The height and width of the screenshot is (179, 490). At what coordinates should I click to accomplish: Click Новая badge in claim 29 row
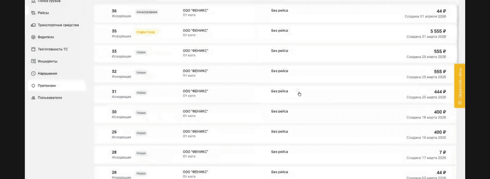click(141, 133)
